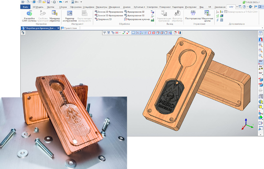Open the quick access toolbar customize arrow
This screenshot has height=169, width=264.
[81, 2]
